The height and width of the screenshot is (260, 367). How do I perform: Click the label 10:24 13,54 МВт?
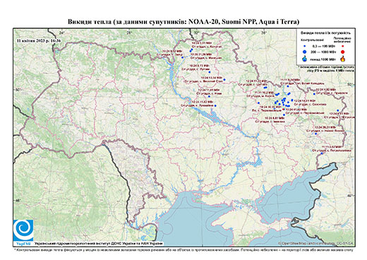coord(212,78)
